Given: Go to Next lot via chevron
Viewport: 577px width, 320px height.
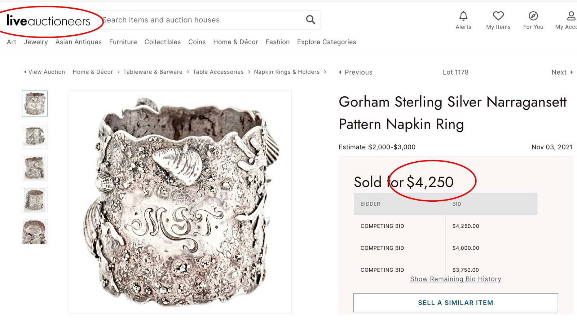Looking at the screenshot, I should 561,72.
